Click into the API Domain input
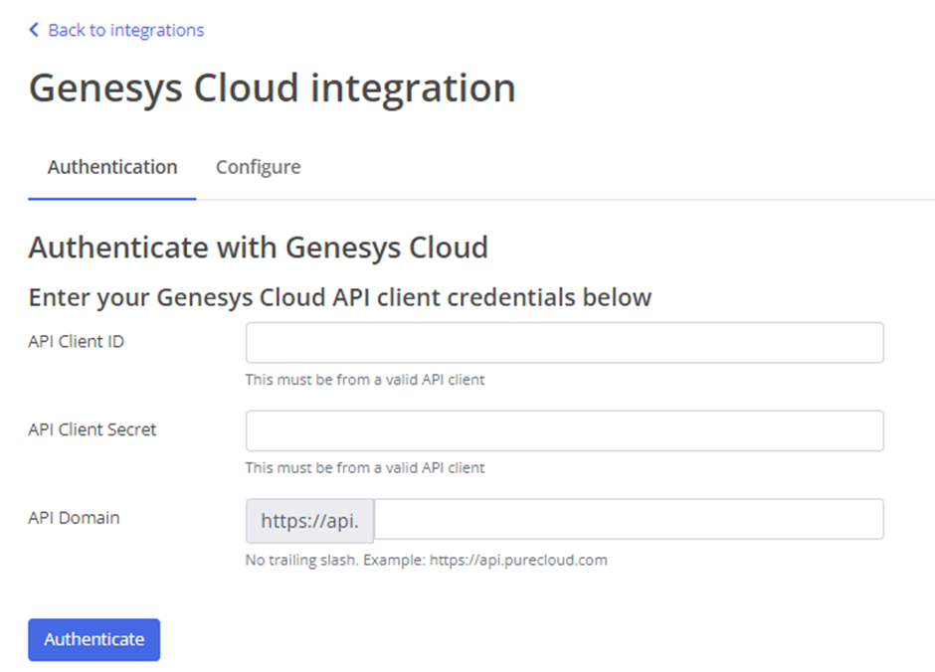Screen dimensions: 935x672 point(629,519)
